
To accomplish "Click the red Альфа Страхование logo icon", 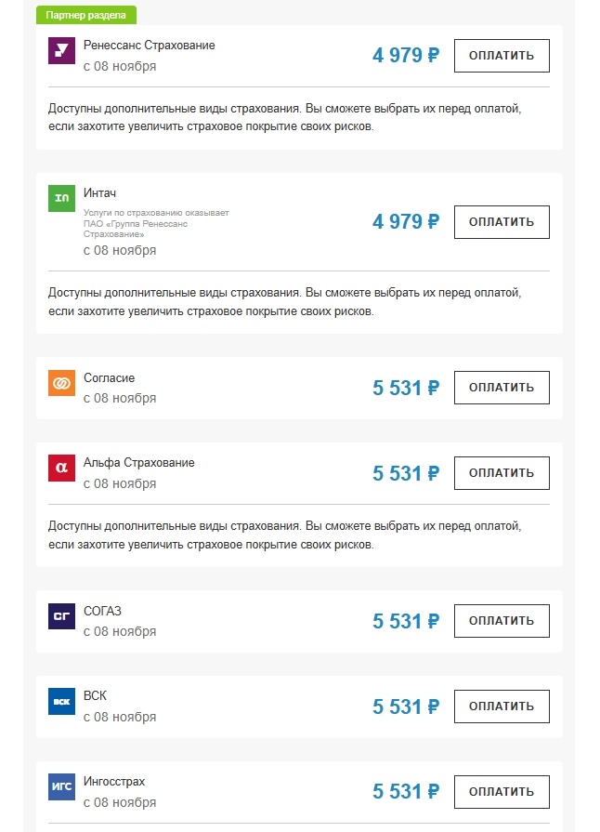I will click(61, 469).
